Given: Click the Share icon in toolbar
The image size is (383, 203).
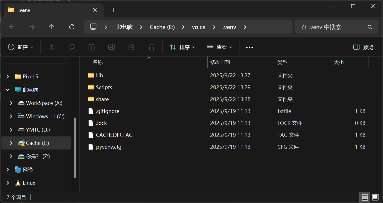Looking at the screenshot, I should point(132,47).
